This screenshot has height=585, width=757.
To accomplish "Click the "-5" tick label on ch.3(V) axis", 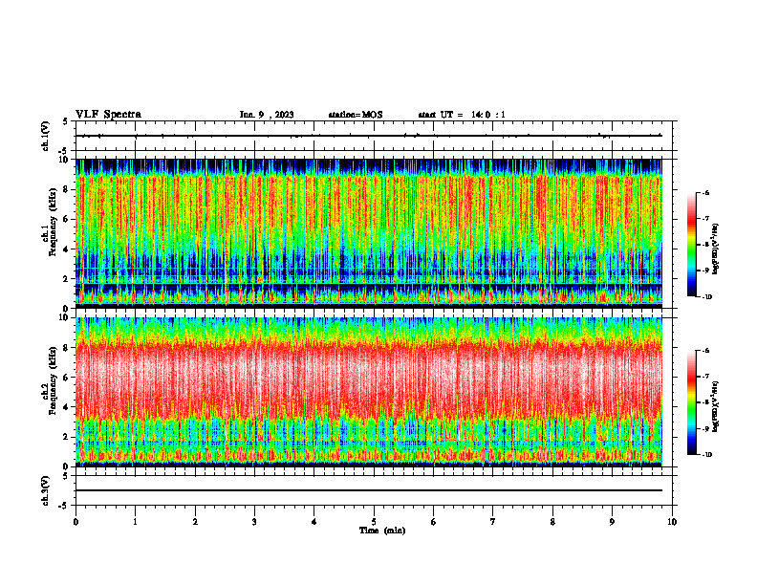I will point(65,506).
